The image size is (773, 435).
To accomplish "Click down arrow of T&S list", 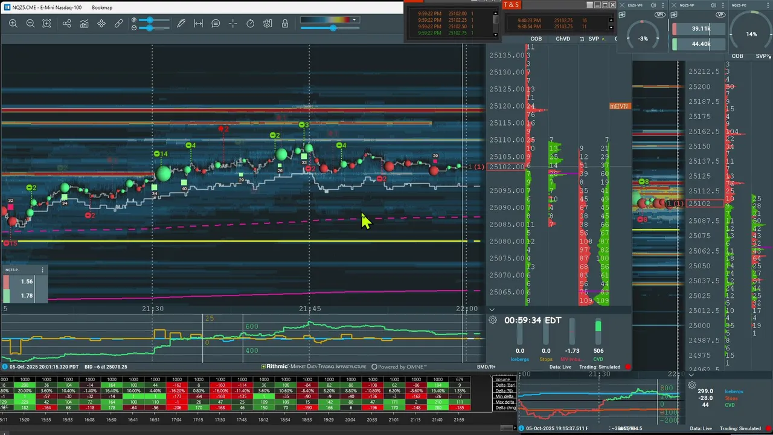I will 611,28.
